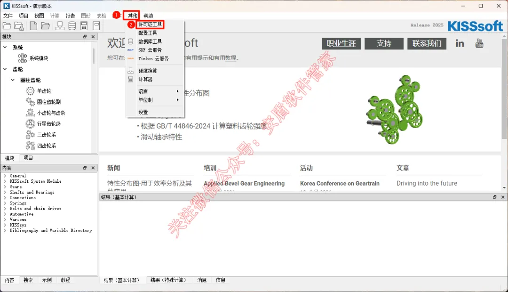This screenshot has height=292, width=508.
Task: Close the 结果 results panel
Action: tap(503, 197)
